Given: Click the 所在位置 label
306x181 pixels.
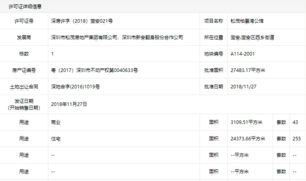Looking at the screenshot, I should (214, 37).
